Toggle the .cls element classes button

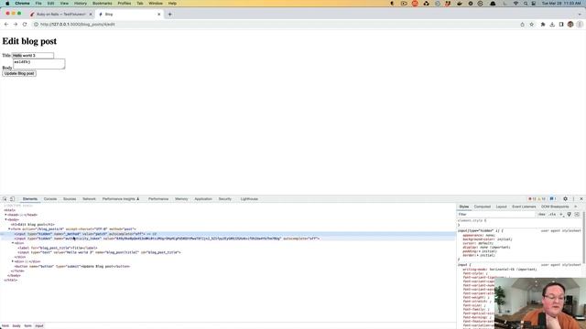click(552, 215)
